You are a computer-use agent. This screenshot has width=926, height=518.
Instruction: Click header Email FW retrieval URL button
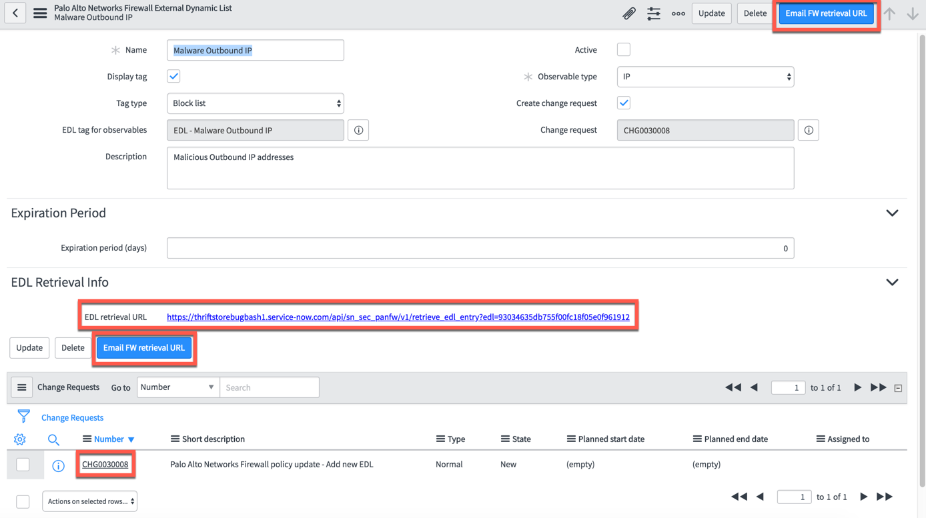826,13
